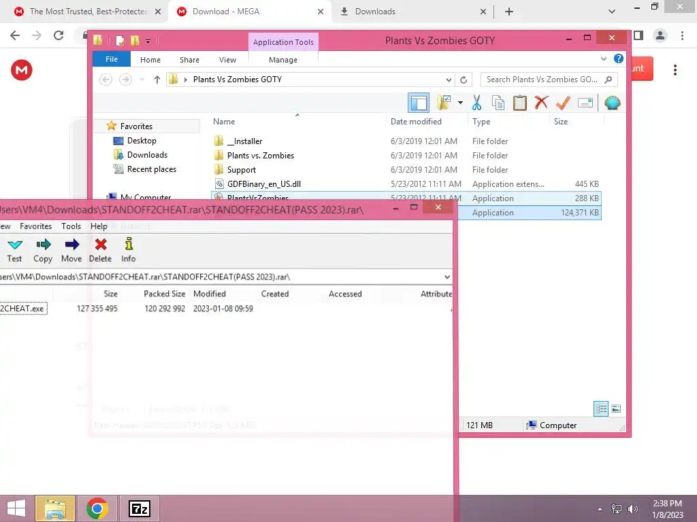Image resolution: width=697 pixels, height=522 pixels.
Task: Open 7-Zip from the taskbar
Action: click(x=139, y=508)
